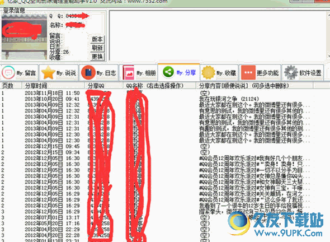330x242 pixels.
Task: Click the 更换 button
Action: (x=97, y=57)
